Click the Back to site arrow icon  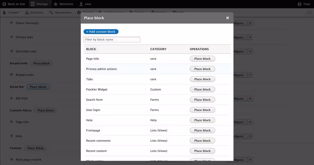coord(4,4)
